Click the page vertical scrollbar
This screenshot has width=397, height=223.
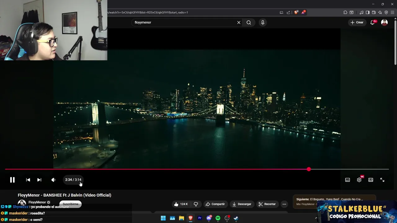pyautogui.click(x=395, y=42)
